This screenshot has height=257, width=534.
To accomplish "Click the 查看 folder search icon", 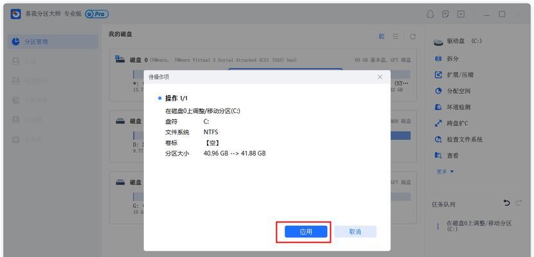I will 438,155.
